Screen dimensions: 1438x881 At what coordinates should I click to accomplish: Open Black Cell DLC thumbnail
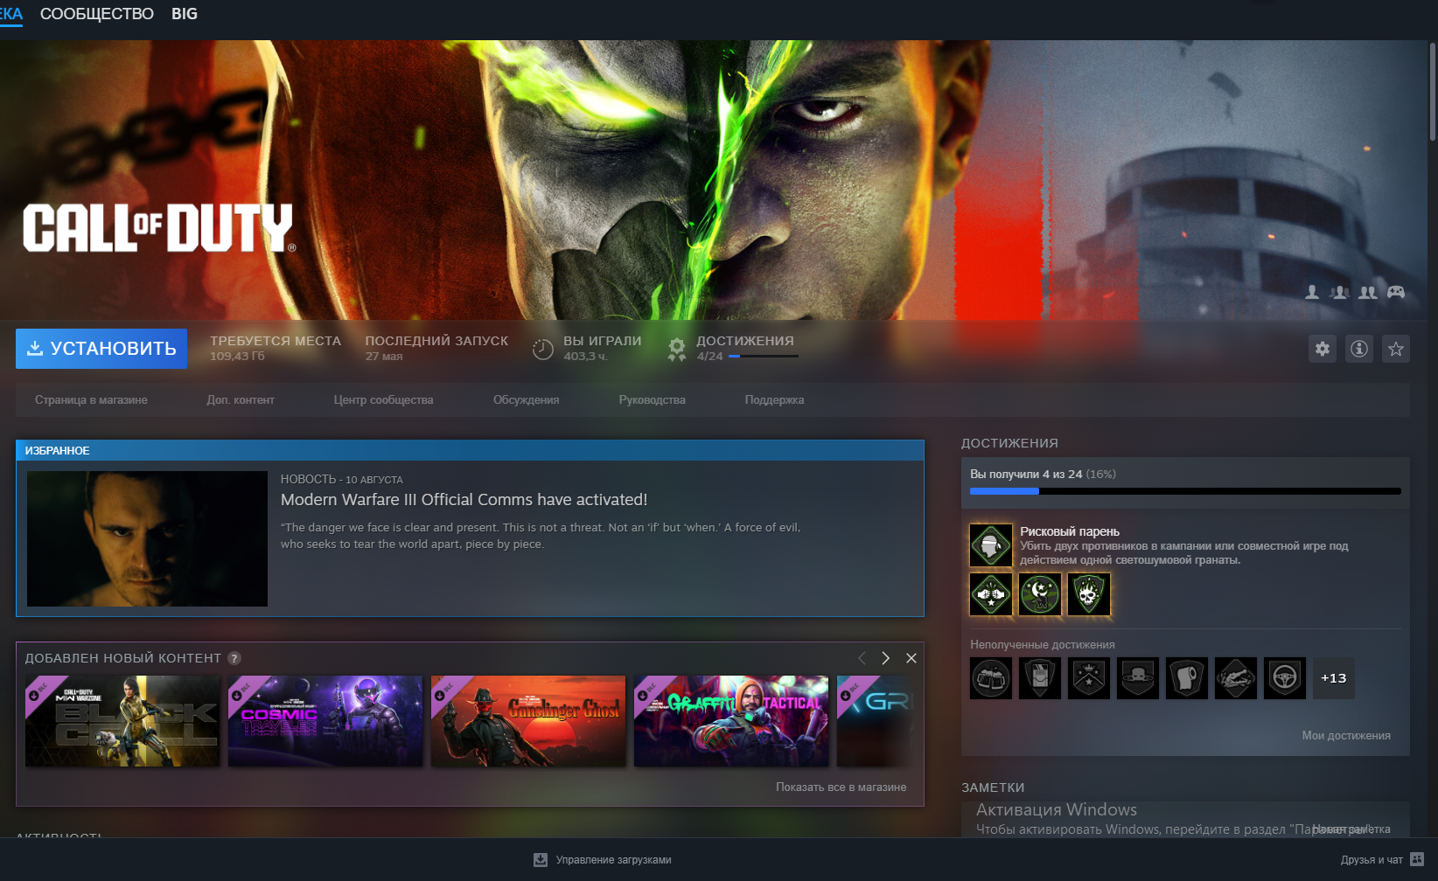click(x=122, y=721)
